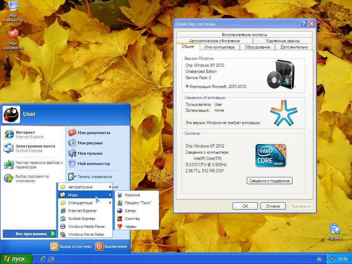Click the Intel Core i5 logo

tap(271, 156)
